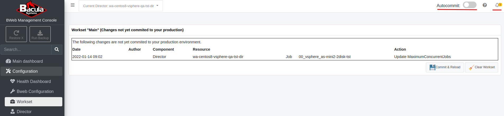Viewport: 504px width, 116px height.
Task: Select the Workset sidebar item
Action: (34, 102)
